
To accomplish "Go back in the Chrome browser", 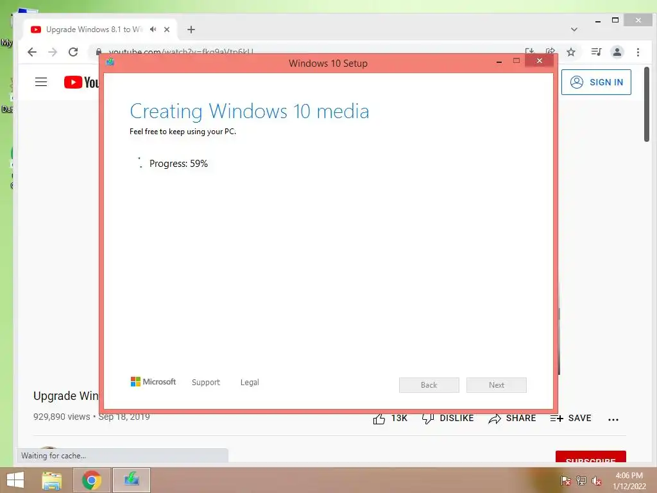I will (32, 52).
